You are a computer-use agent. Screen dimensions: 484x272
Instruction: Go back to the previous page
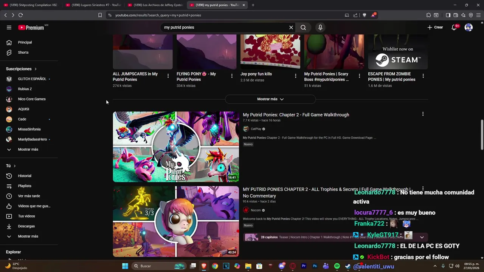pos(5,15)
